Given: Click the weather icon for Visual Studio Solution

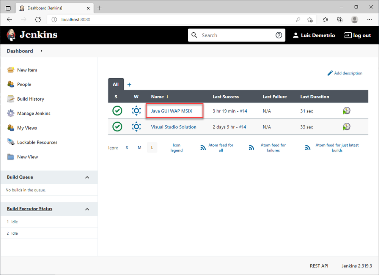Looking at the screenshot, I should pyautogui.click(x=136, y=126).
